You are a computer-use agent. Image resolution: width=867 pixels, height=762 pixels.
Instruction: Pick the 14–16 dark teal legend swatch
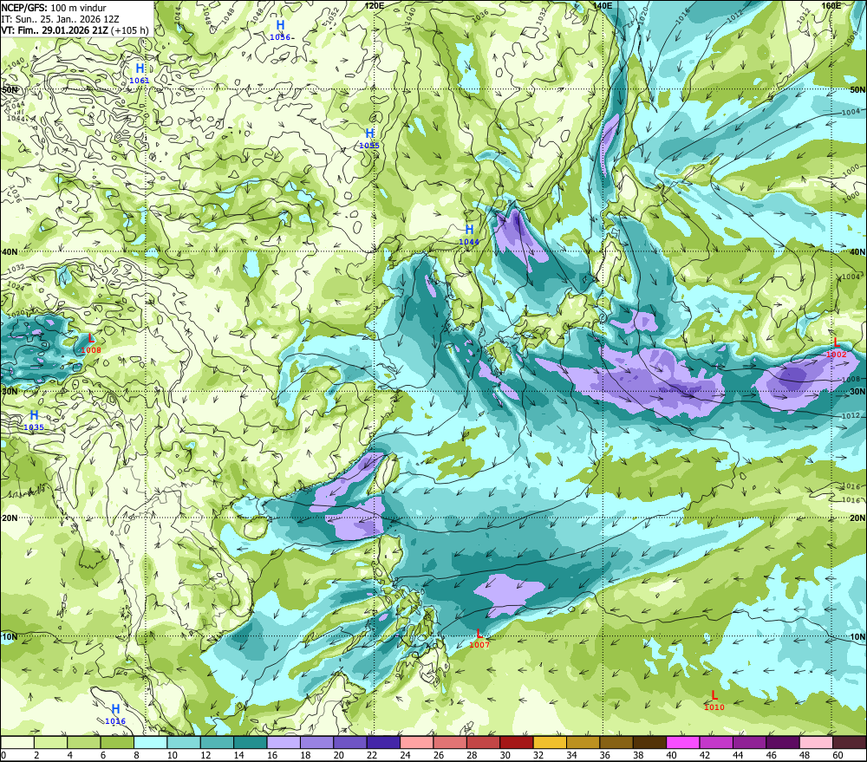pyautogui.click(x=251, y=742)
